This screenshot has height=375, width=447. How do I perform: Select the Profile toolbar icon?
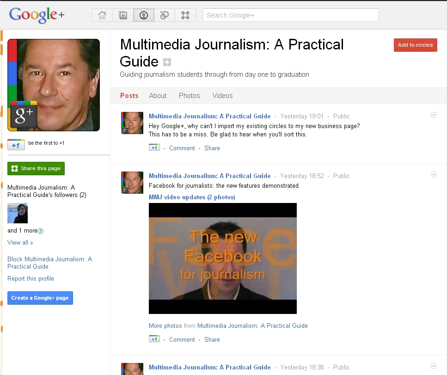tap(144, 15)
